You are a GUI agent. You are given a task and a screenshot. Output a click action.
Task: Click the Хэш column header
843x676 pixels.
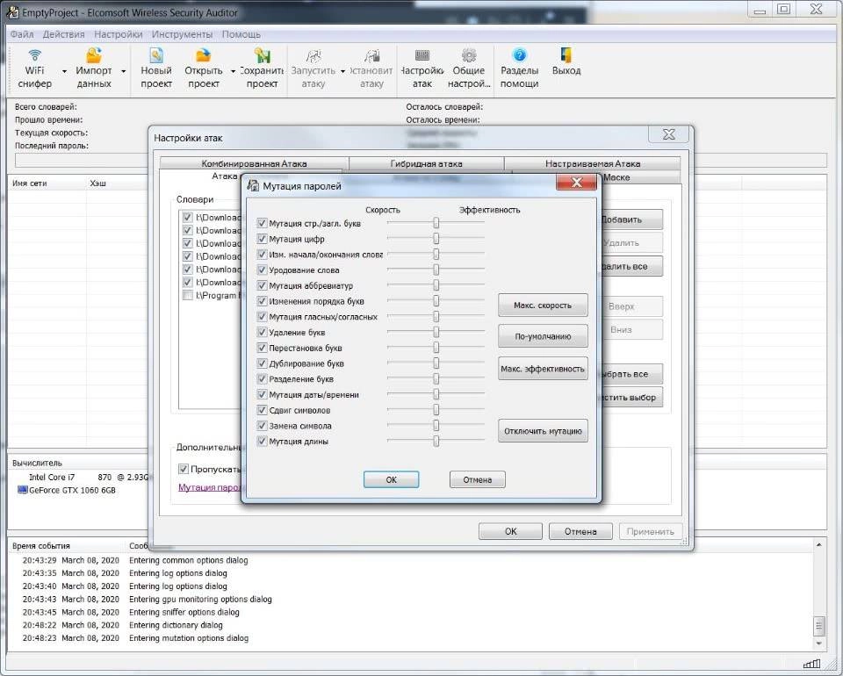click(97, 183)
